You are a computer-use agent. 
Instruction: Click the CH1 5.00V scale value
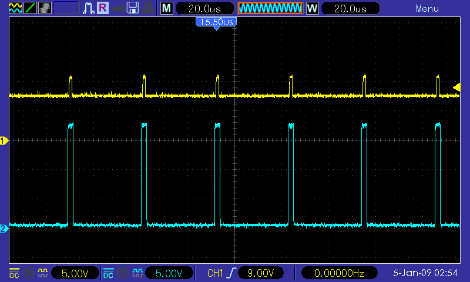[75, 273]
